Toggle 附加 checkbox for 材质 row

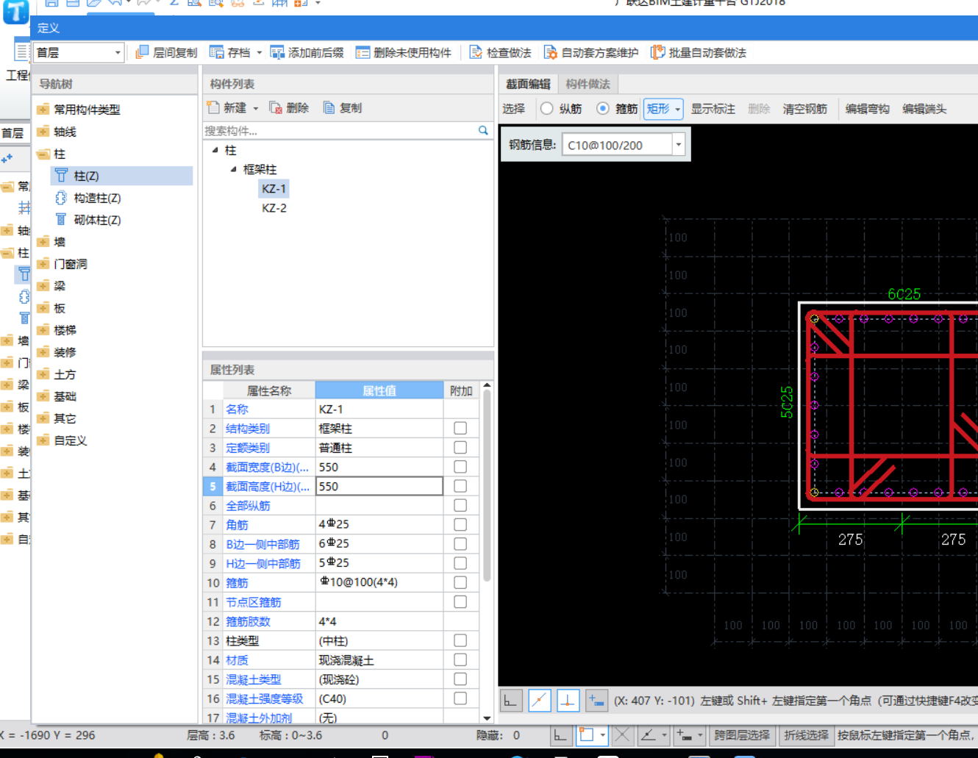[460, 659]
